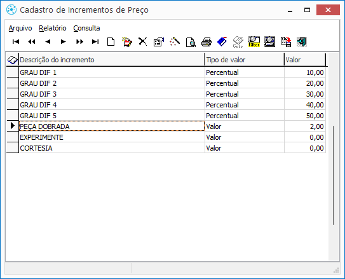Move to the next record with the arrow

coord(64,41)
